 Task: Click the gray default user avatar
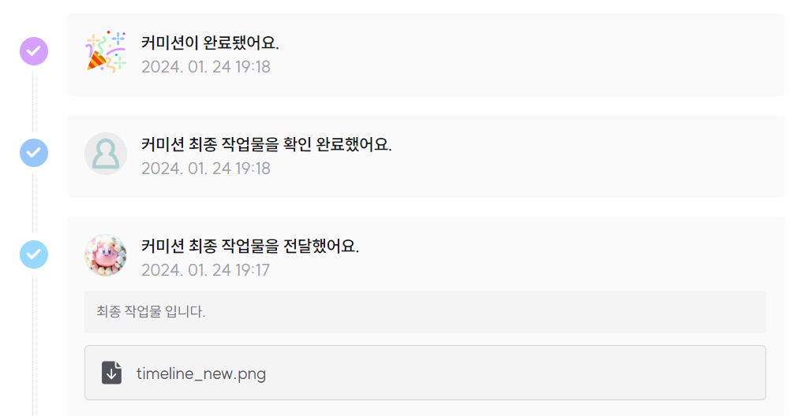coord(105,154)
